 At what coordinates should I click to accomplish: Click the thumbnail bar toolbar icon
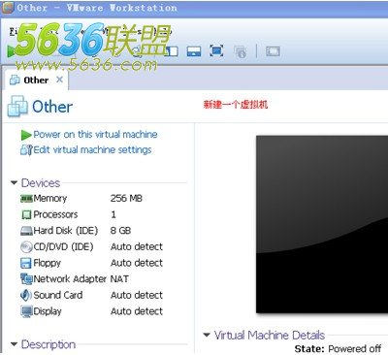(x=194, y=51)
